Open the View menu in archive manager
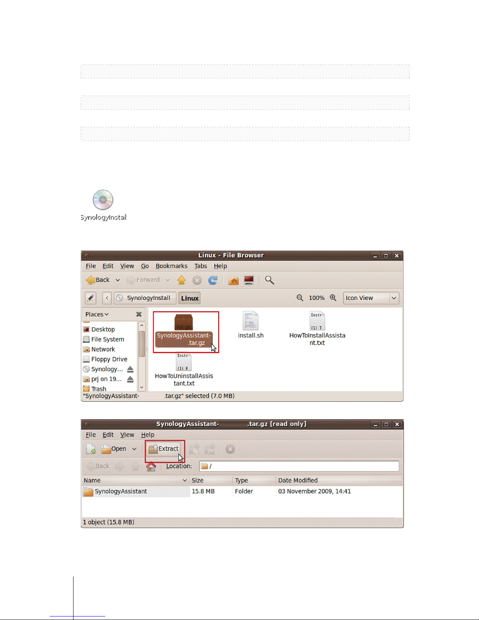Image resolution: width=479 pixels, height=620 pixels. pyautogui.click(x=127, y=435)
